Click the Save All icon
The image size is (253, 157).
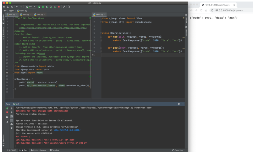coord(8,7)
